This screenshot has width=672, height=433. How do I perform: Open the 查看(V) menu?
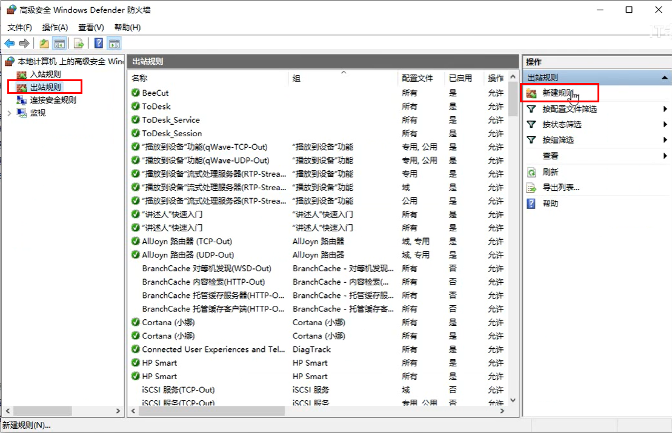point(90,27)
